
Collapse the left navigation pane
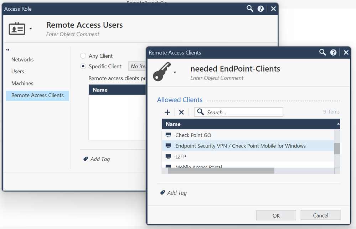tap(7, 50)
